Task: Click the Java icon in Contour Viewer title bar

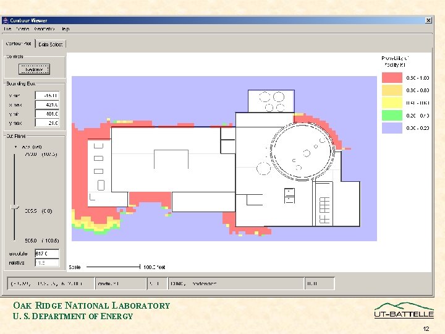Action: (x=6, y=20)
